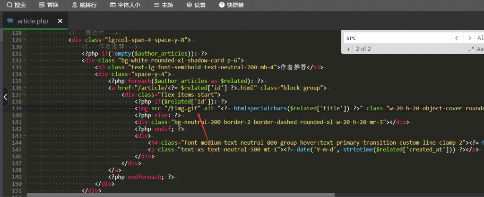
Task: Expand replace row with plus button
Action: [348, 49]
